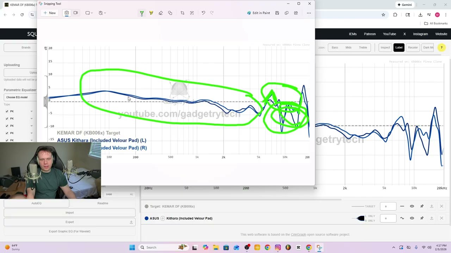Choose the eraser tool in Snipping Tool
This screenshot has height=253, width=451.
(x=161, y=13)
